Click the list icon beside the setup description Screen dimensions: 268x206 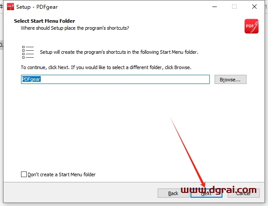pyautogui.click(x=28, y=52)
